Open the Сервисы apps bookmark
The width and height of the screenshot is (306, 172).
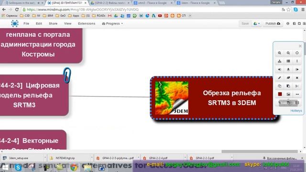10,16
